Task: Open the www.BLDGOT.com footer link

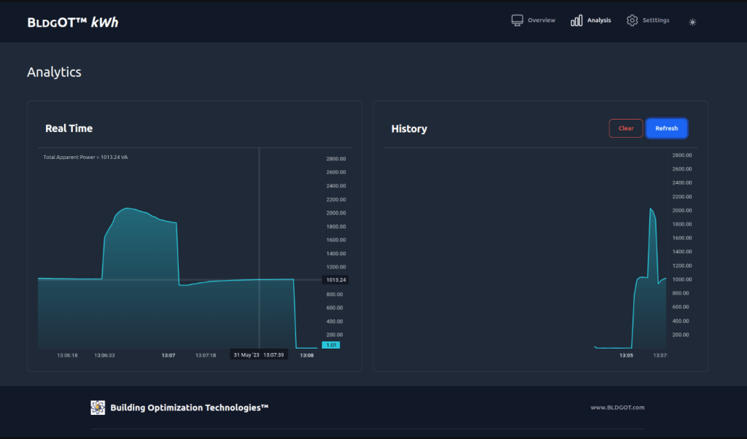Action: [617, 408]
